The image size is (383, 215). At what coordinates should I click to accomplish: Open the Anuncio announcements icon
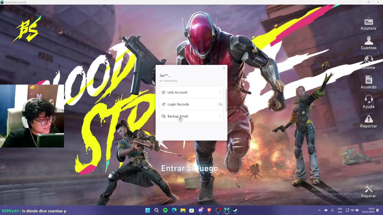pos(369,21)
